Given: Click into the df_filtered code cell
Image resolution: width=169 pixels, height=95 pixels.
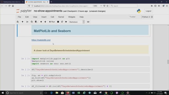Looking at the screenshot, I should (90, 86).
